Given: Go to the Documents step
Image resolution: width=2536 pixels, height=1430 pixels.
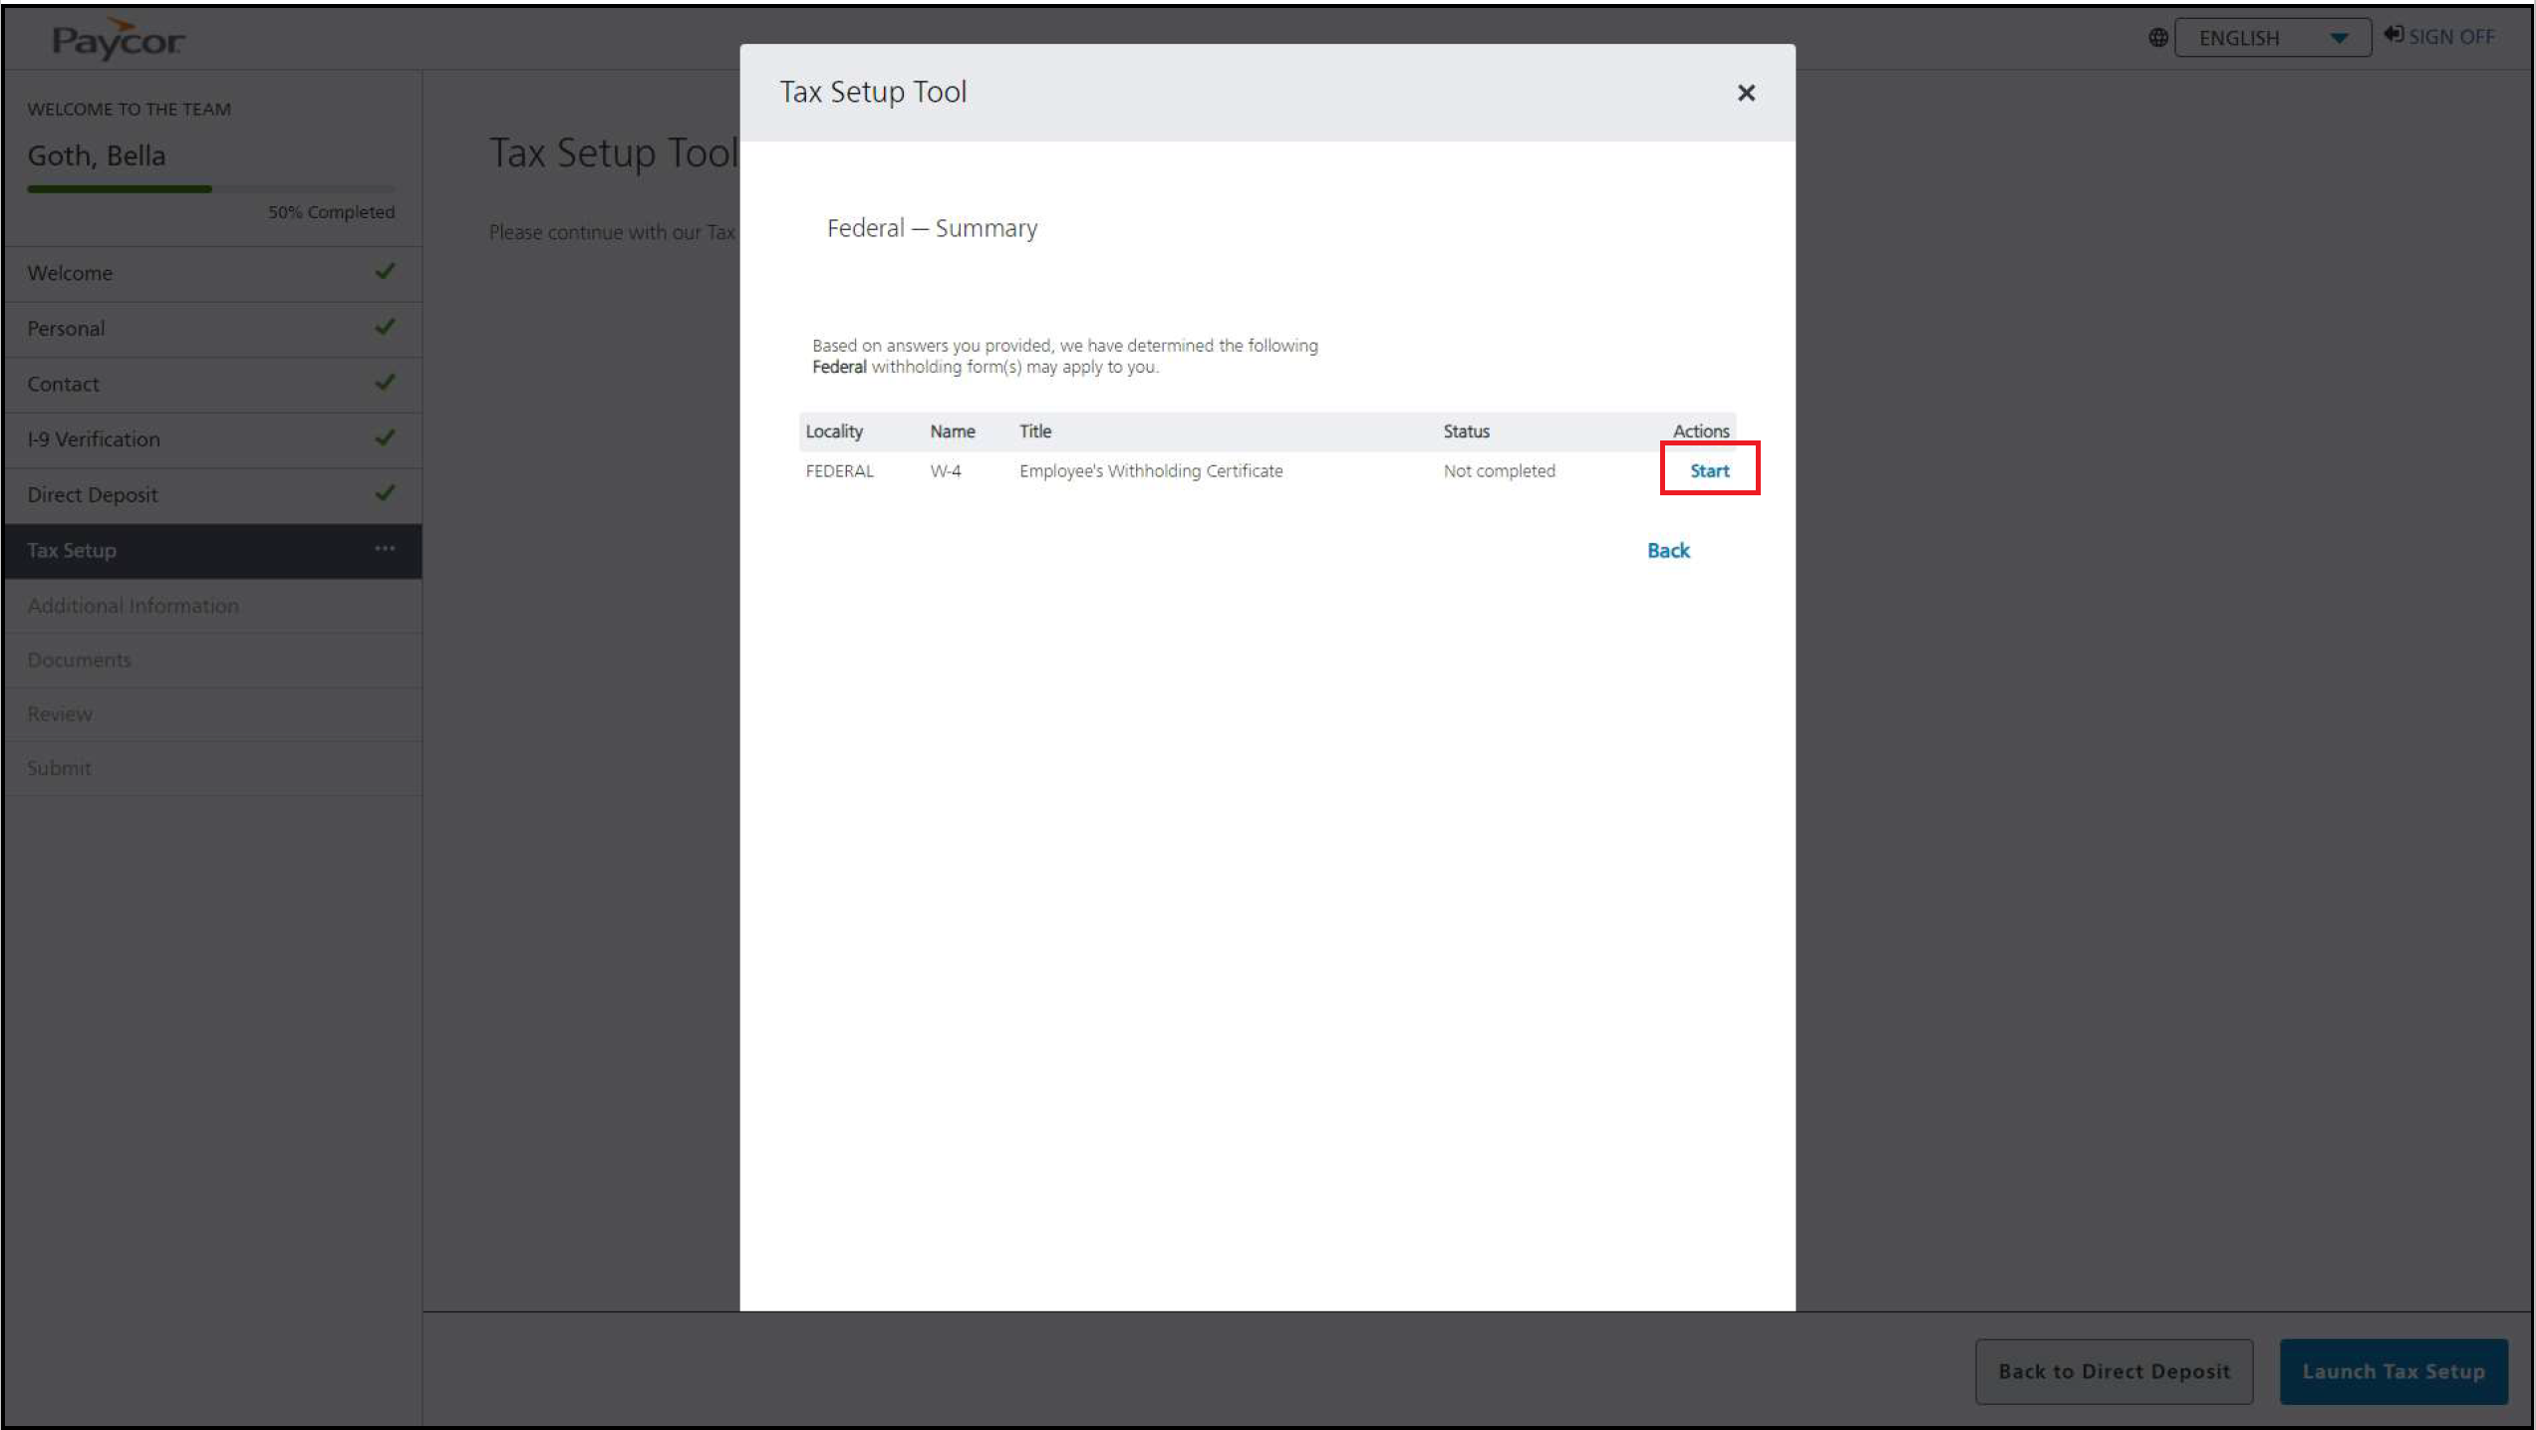Looking at the screenshot, I should [x=80, y=660].
